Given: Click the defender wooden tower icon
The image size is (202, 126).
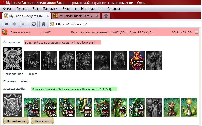Looking at the screenshot, I should click(x=172, y=107).
